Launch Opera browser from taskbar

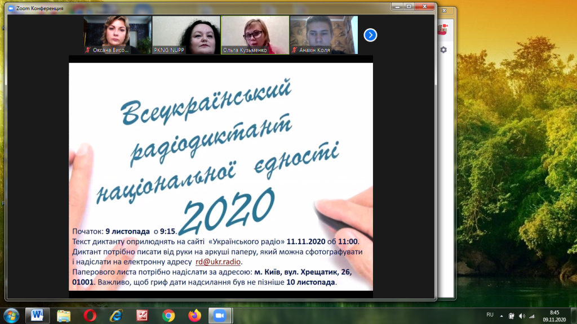[x=90, y=316]
